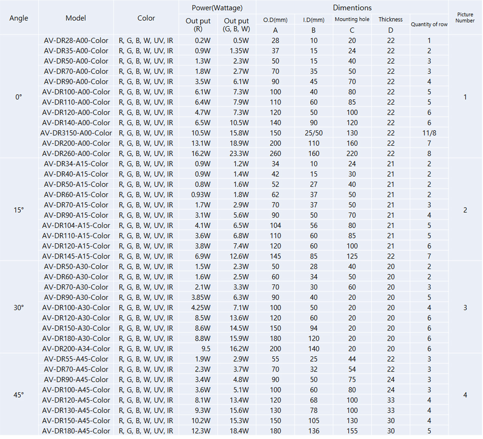483x439 pixels.
Task: Select the 18.4W output value
Action: pyautogui.click(x=239, y=431)
